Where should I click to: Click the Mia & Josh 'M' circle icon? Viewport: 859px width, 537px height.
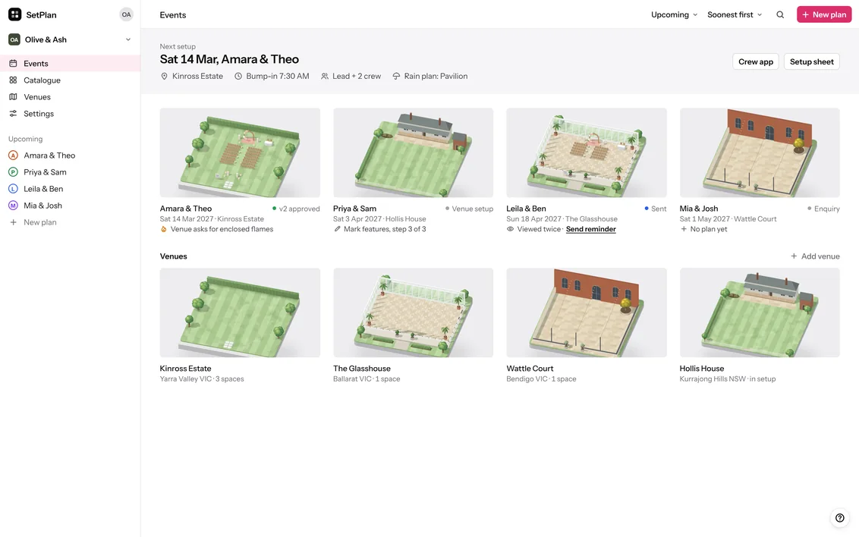click(13, 206)
